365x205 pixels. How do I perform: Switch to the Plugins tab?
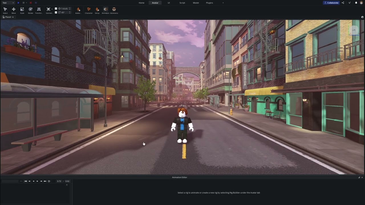coord(209,3)
